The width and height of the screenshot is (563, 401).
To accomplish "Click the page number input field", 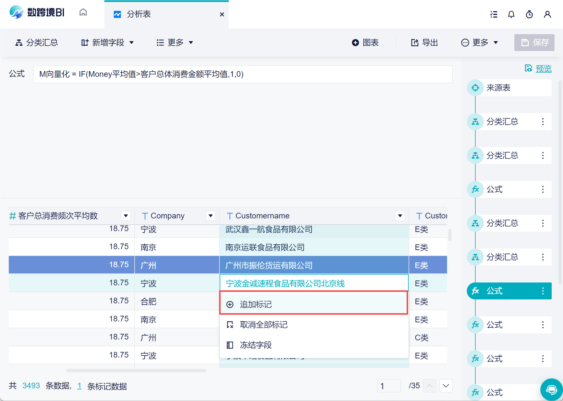I will tap(389, 386).
